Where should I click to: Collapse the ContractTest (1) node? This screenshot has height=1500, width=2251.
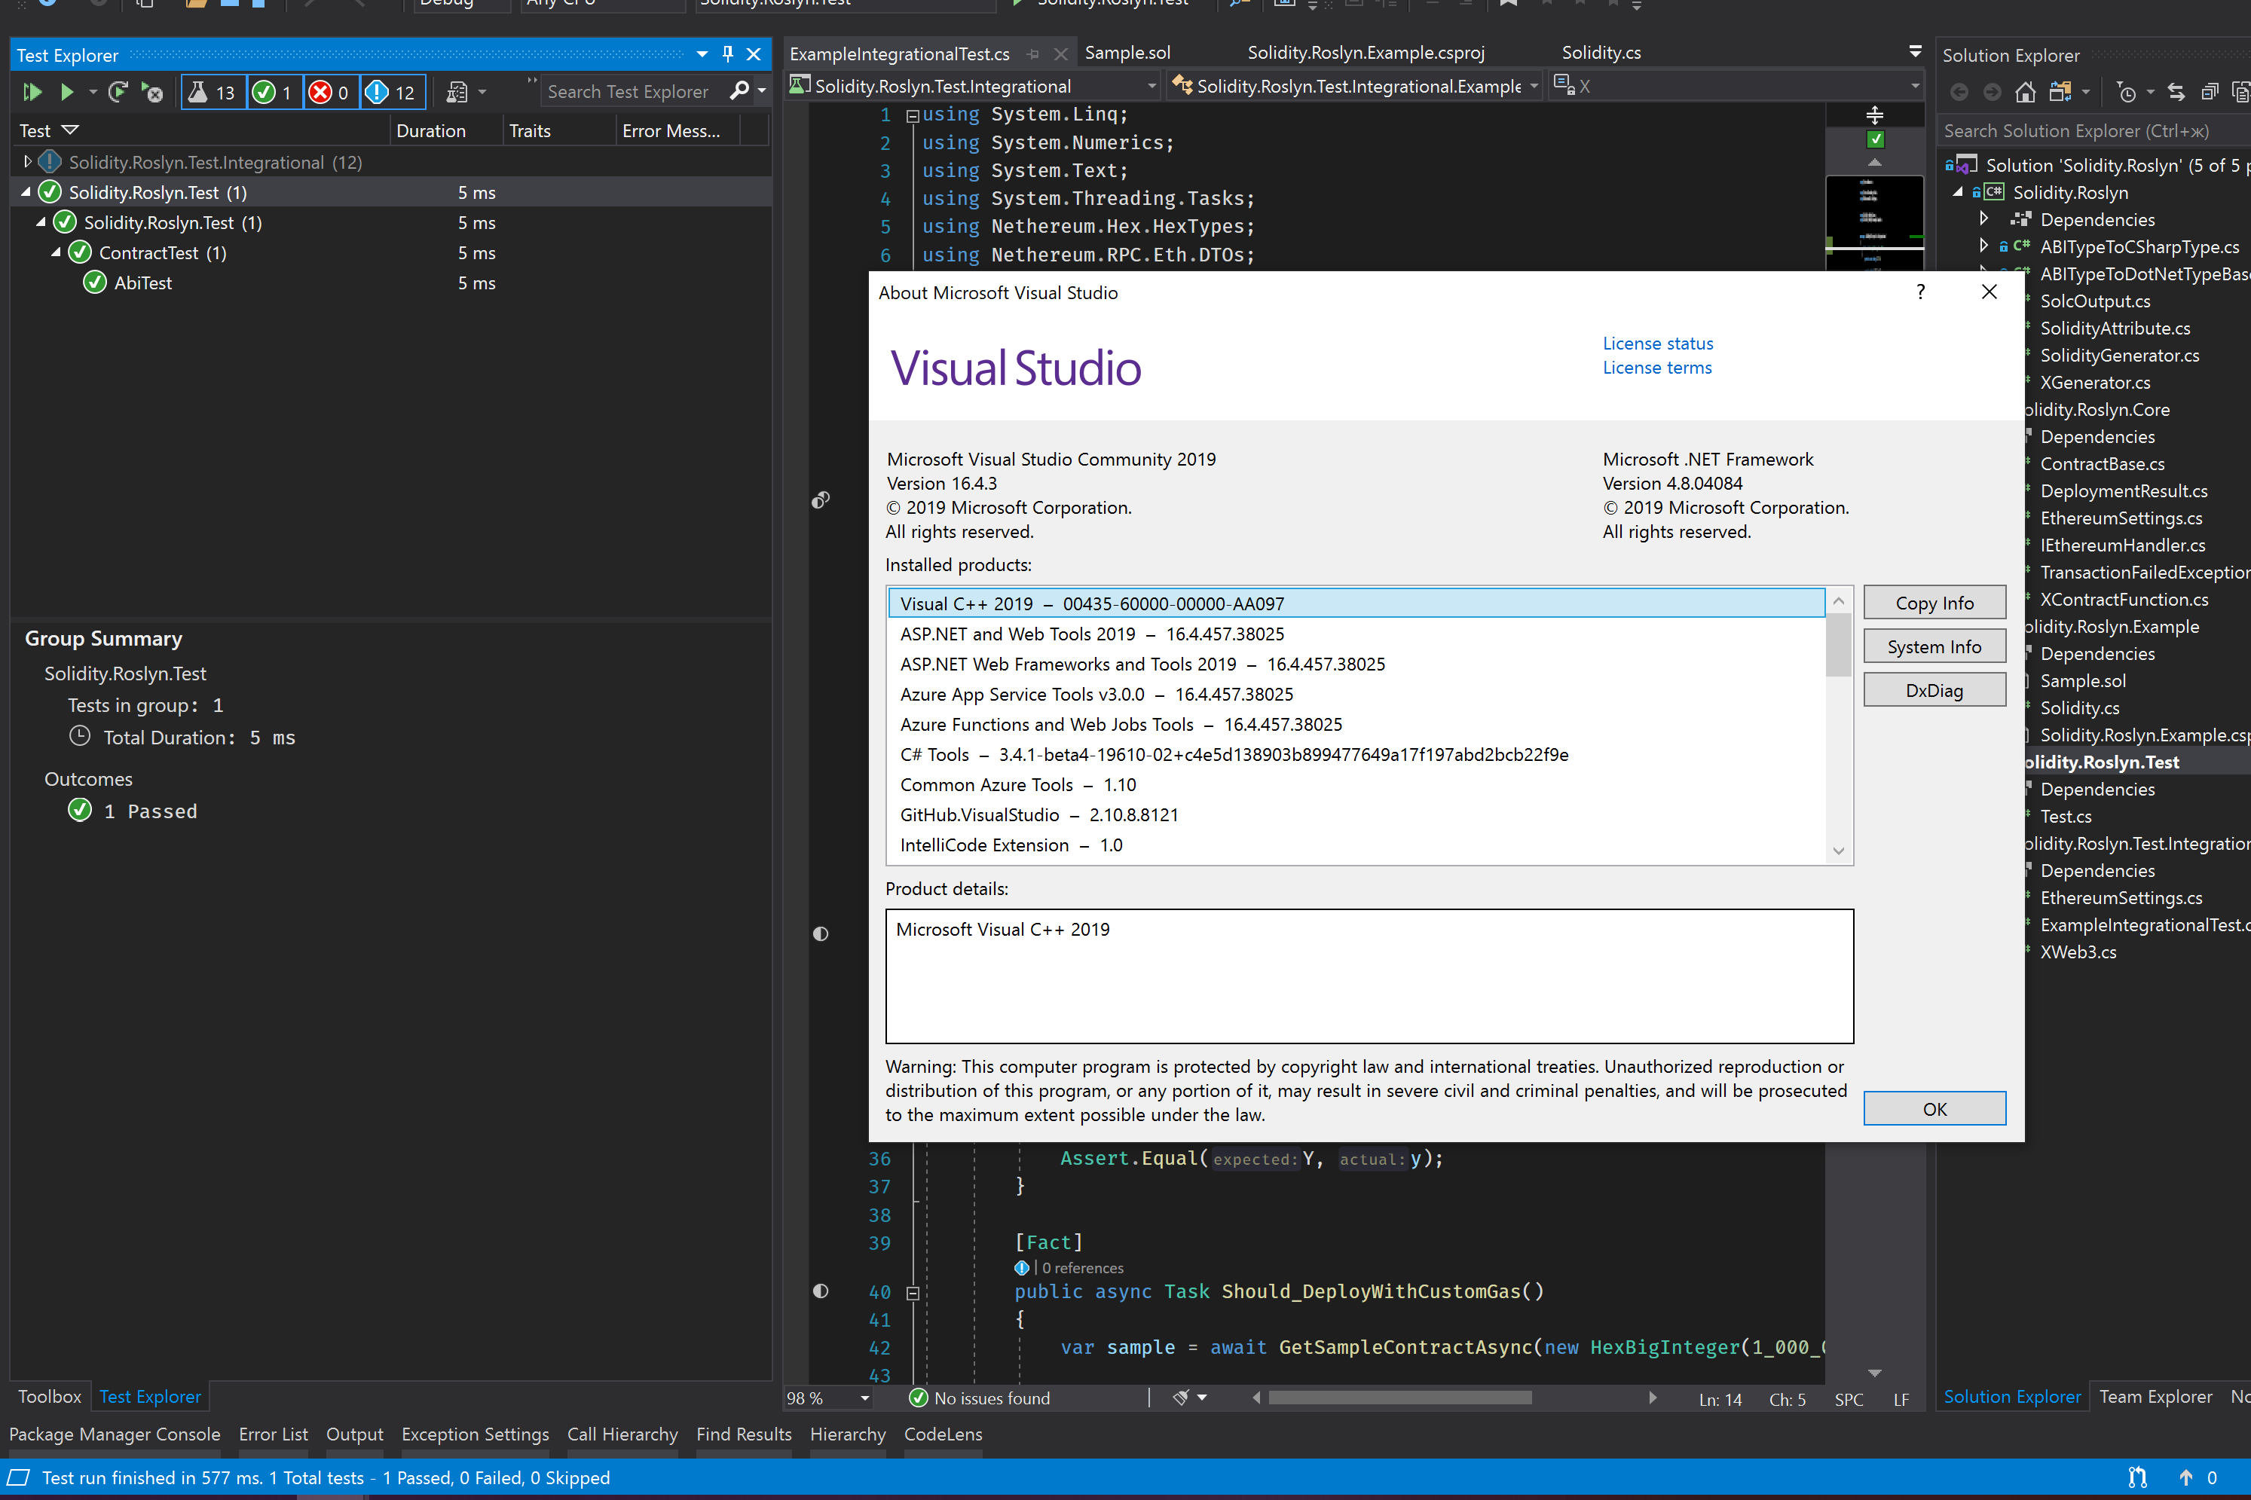[x=57, y=252]
